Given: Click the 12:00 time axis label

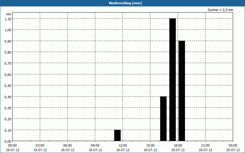Looking at the screenshot, I should point(123,146).
